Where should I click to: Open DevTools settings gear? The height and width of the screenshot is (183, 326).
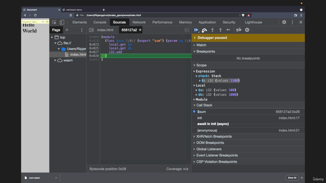coord(284,22)
